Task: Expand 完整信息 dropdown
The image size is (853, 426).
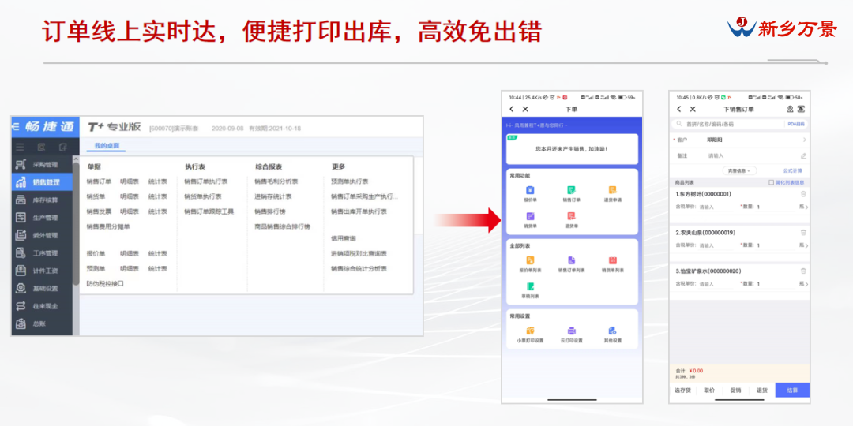Action: click(739, 170)
